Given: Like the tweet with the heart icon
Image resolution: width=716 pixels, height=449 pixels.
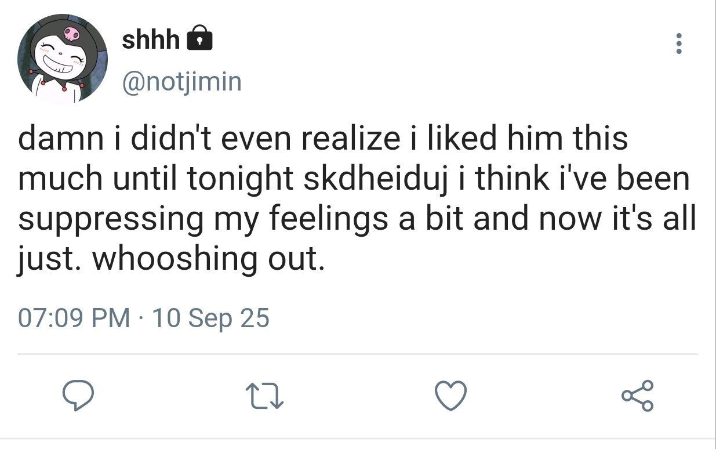Looking at the screenshot, I should [451, 396].
